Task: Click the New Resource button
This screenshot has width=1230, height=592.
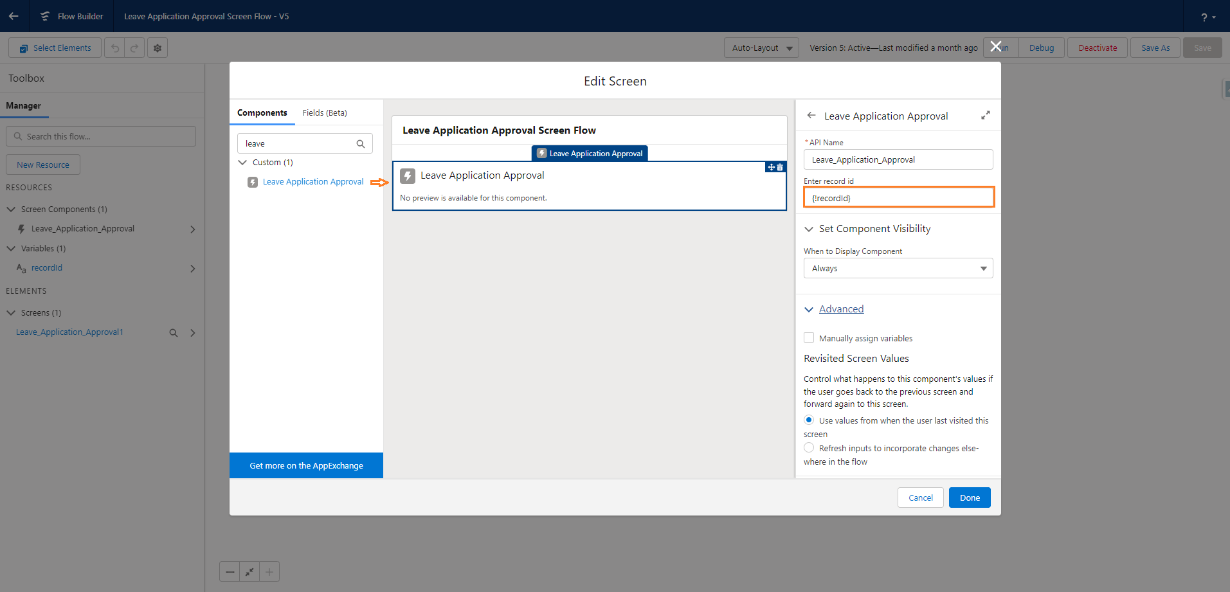Action: coord(43,165)
